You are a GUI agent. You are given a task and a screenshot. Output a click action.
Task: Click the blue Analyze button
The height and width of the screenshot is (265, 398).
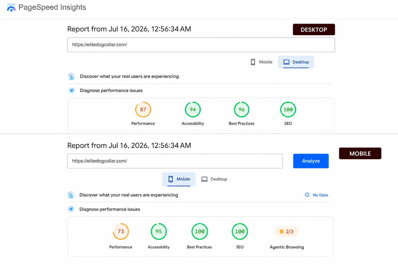coord(311,161)
